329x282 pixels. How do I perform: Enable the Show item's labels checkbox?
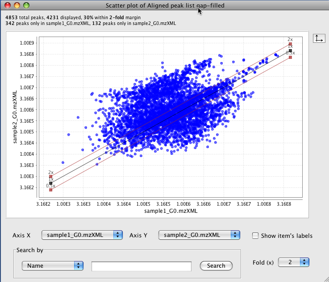coord(255,236)
